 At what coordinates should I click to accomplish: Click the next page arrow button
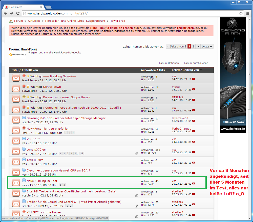198,46
